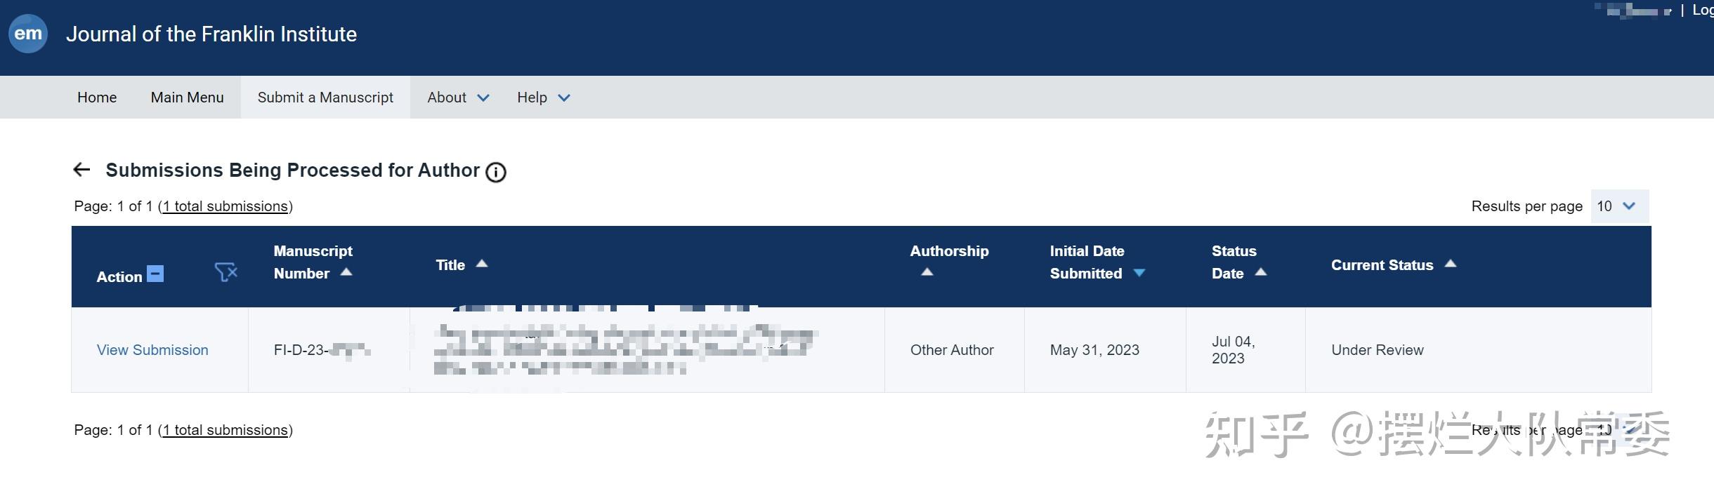
Task: Select the Submit a Manuscript tab
Action: [x=325, y=98]
